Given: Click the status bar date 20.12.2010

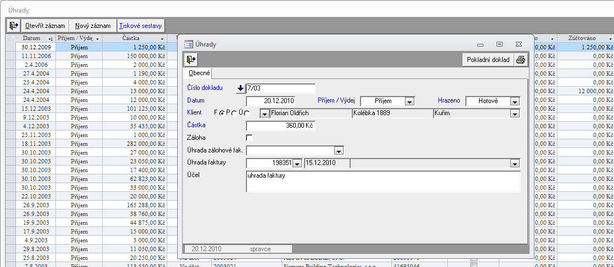Looking at the screenshot, I should 206,248.
